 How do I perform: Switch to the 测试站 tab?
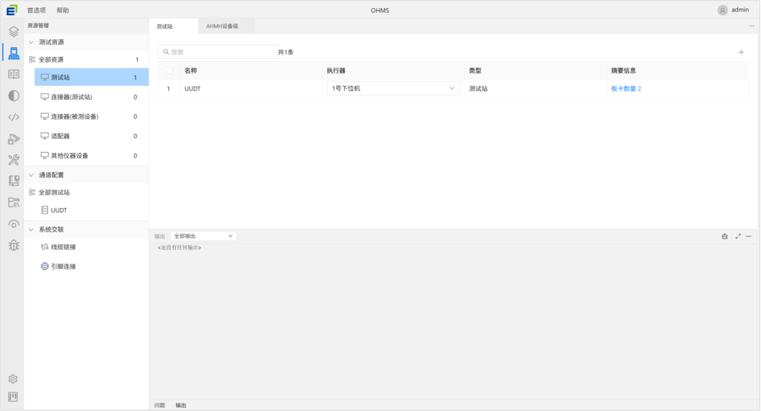pos(165,26)
